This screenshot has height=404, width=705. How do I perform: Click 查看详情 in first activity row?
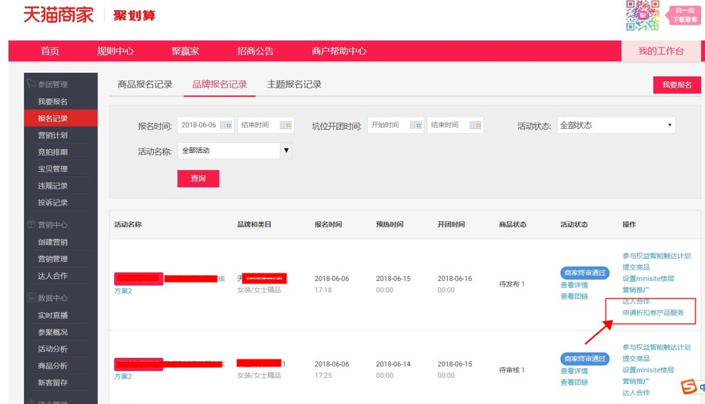(x=573, y=285)
